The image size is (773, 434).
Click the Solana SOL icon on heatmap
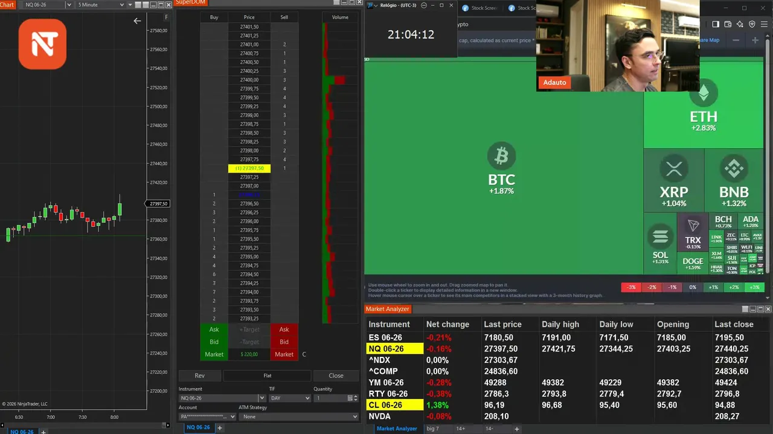(x=661, y=237)
